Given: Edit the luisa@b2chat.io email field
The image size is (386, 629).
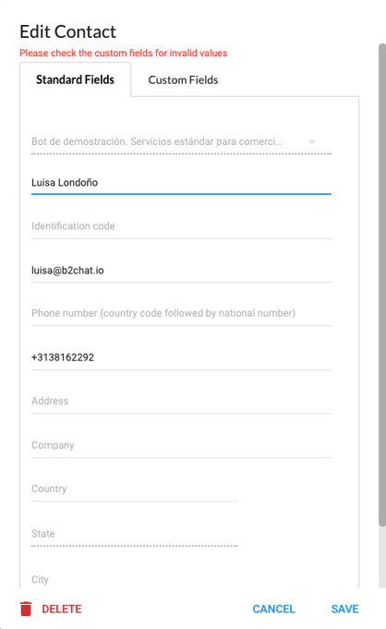Looking at the screenshot, I should point(181,271).
